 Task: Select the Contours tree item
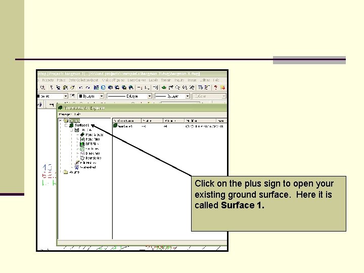click(x=92, y=149)
